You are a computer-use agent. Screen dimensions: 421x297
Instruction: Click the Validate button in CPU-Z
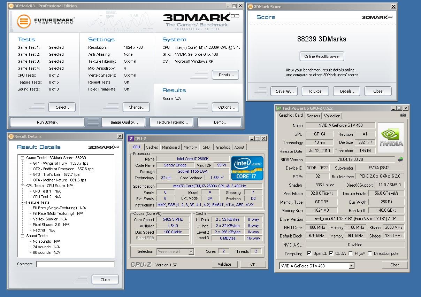pyautogui.click(x=224, y=264)
